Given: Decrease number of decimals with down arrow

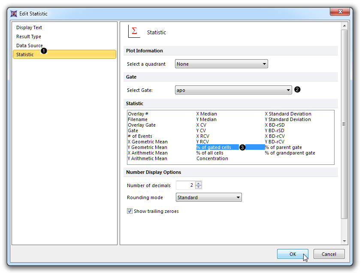Looking at the screenshot, I should [x=198, y=187].
